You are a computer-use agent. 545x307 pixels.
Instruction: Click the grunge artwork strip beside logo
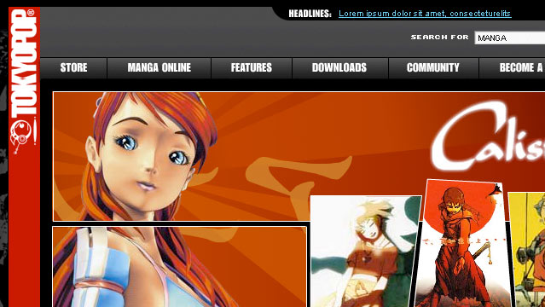[3, 156]
